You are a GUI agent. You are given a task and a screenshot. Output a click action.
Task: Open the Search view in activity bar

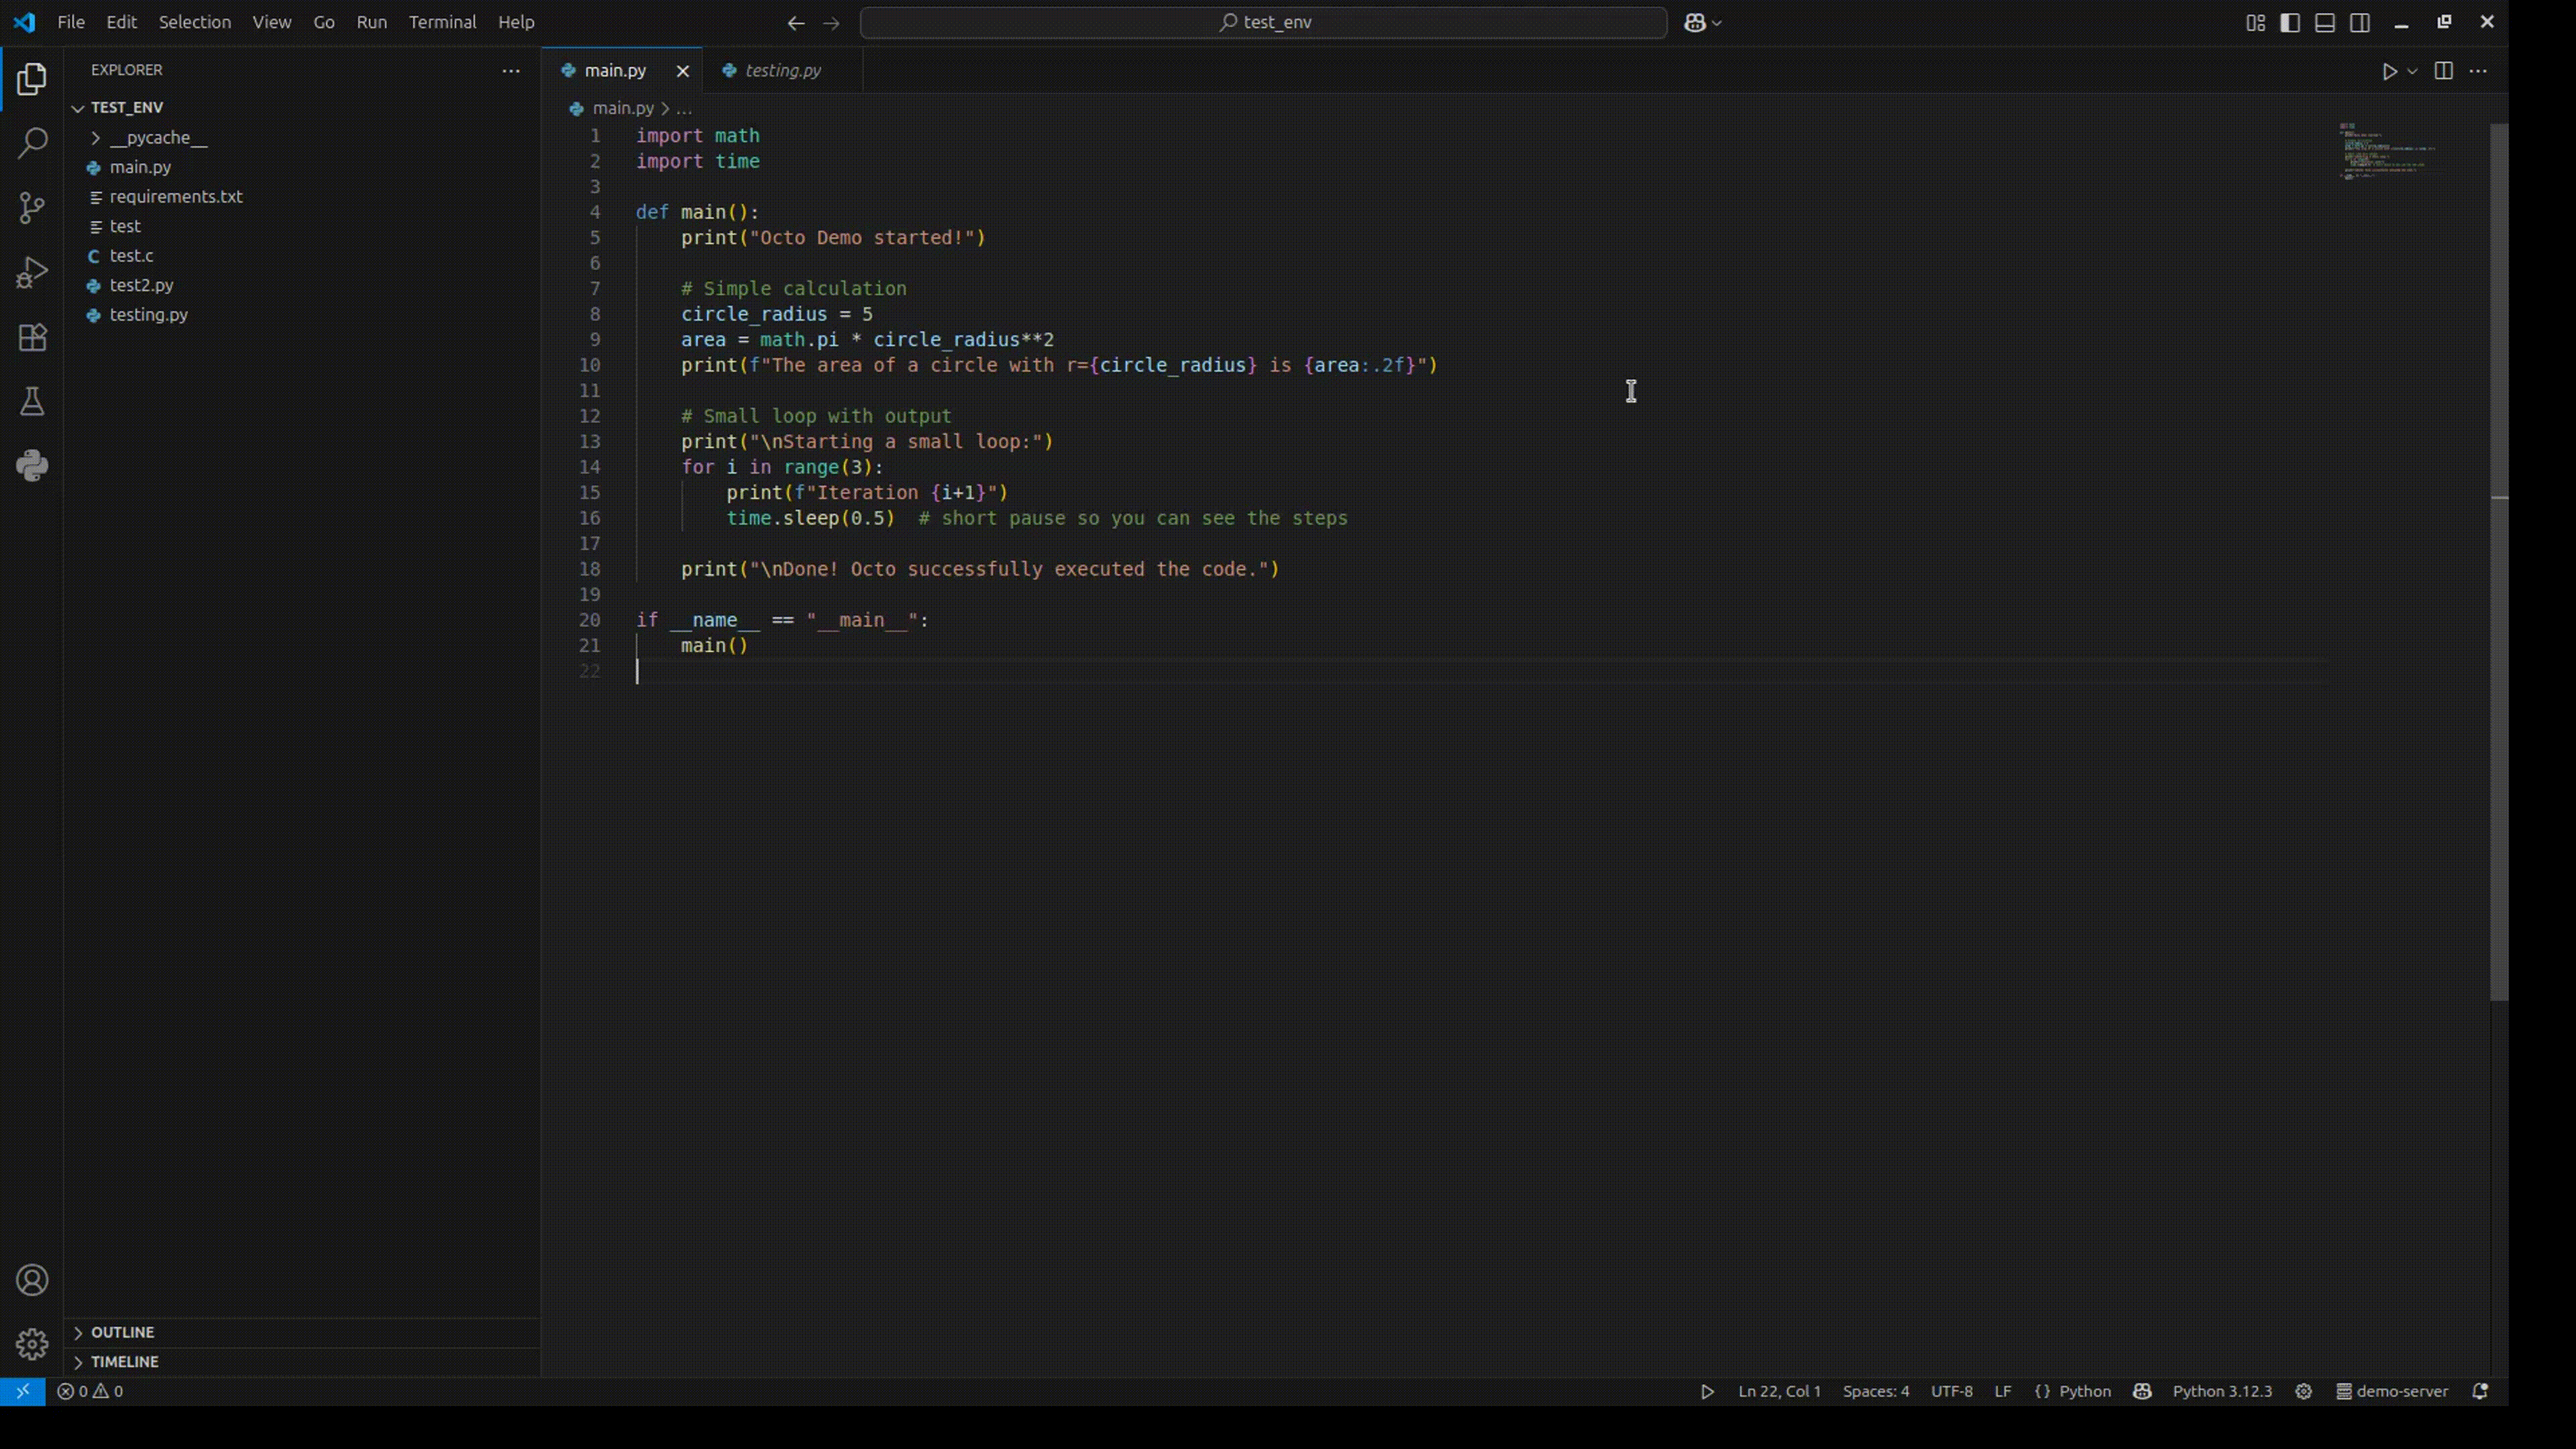(32, 143)
